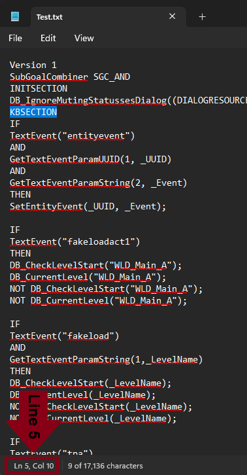This screenshot has width=247, height=475.
Task: Open the Edit menu
Action: [x=48, y=38]
